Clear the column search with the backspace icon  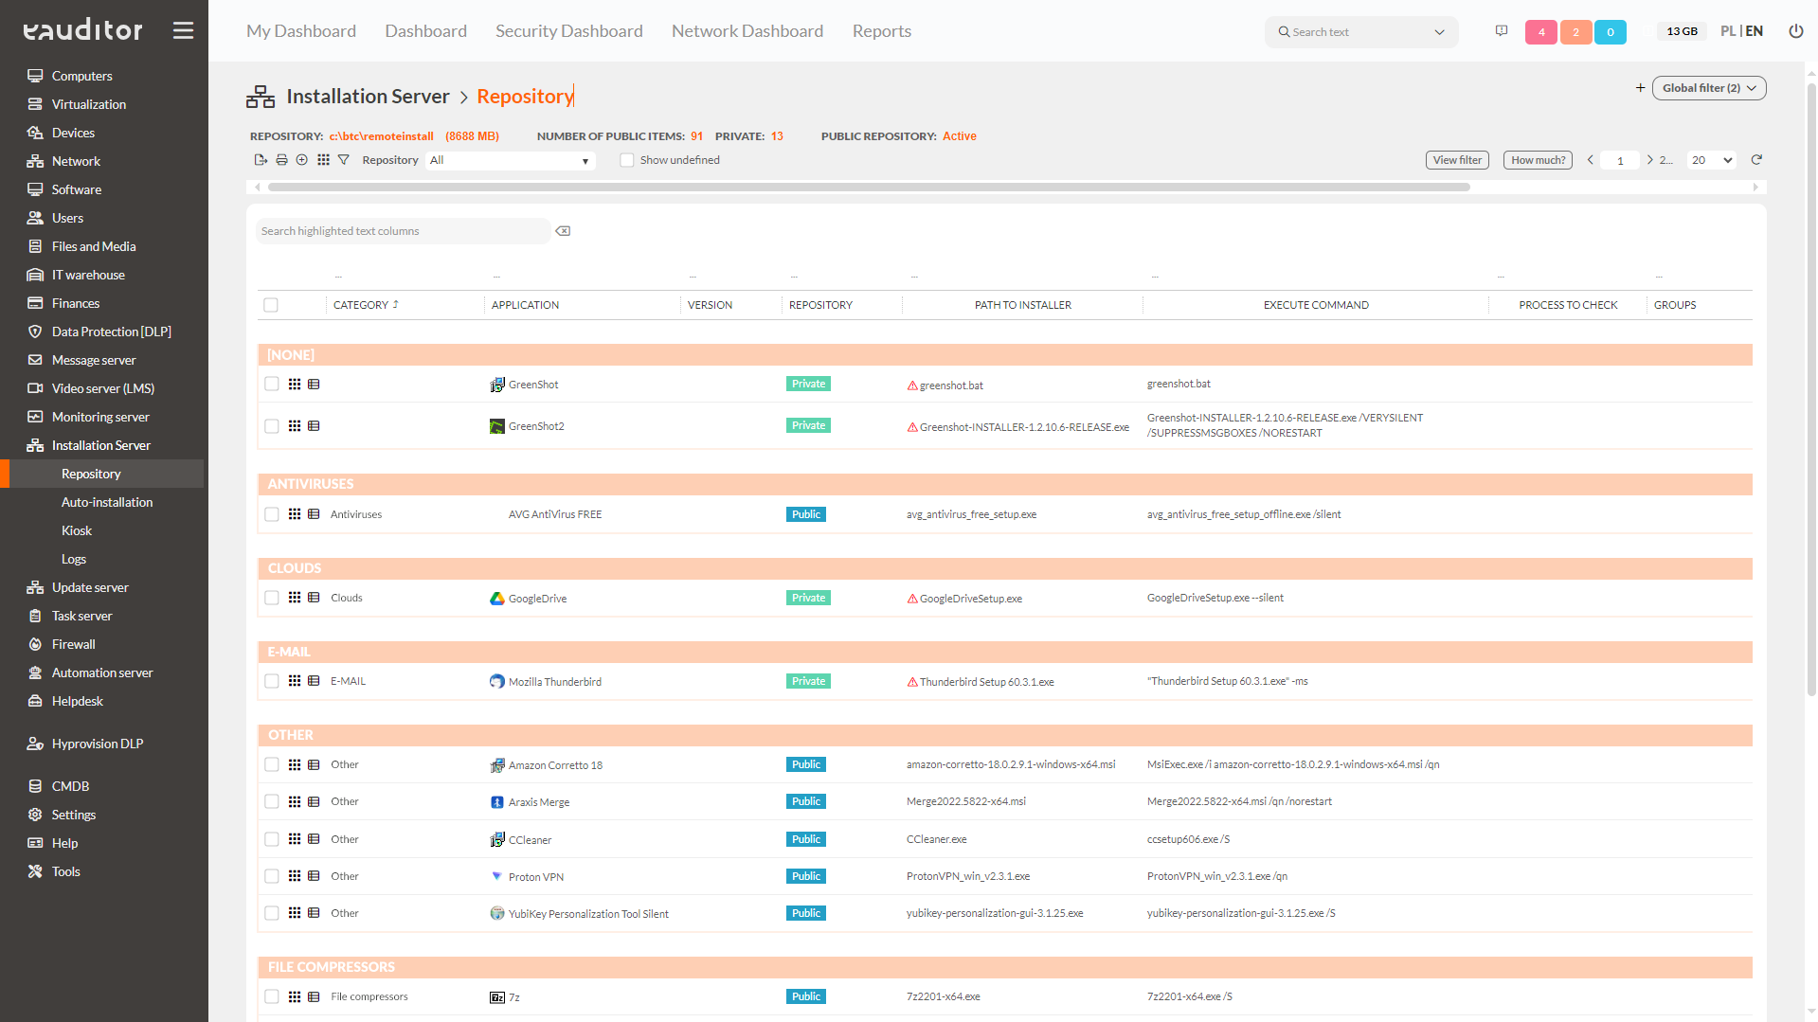[563, 231]
